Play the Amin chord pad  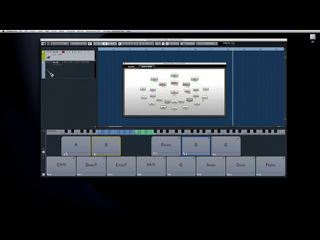tap(211, 166)
